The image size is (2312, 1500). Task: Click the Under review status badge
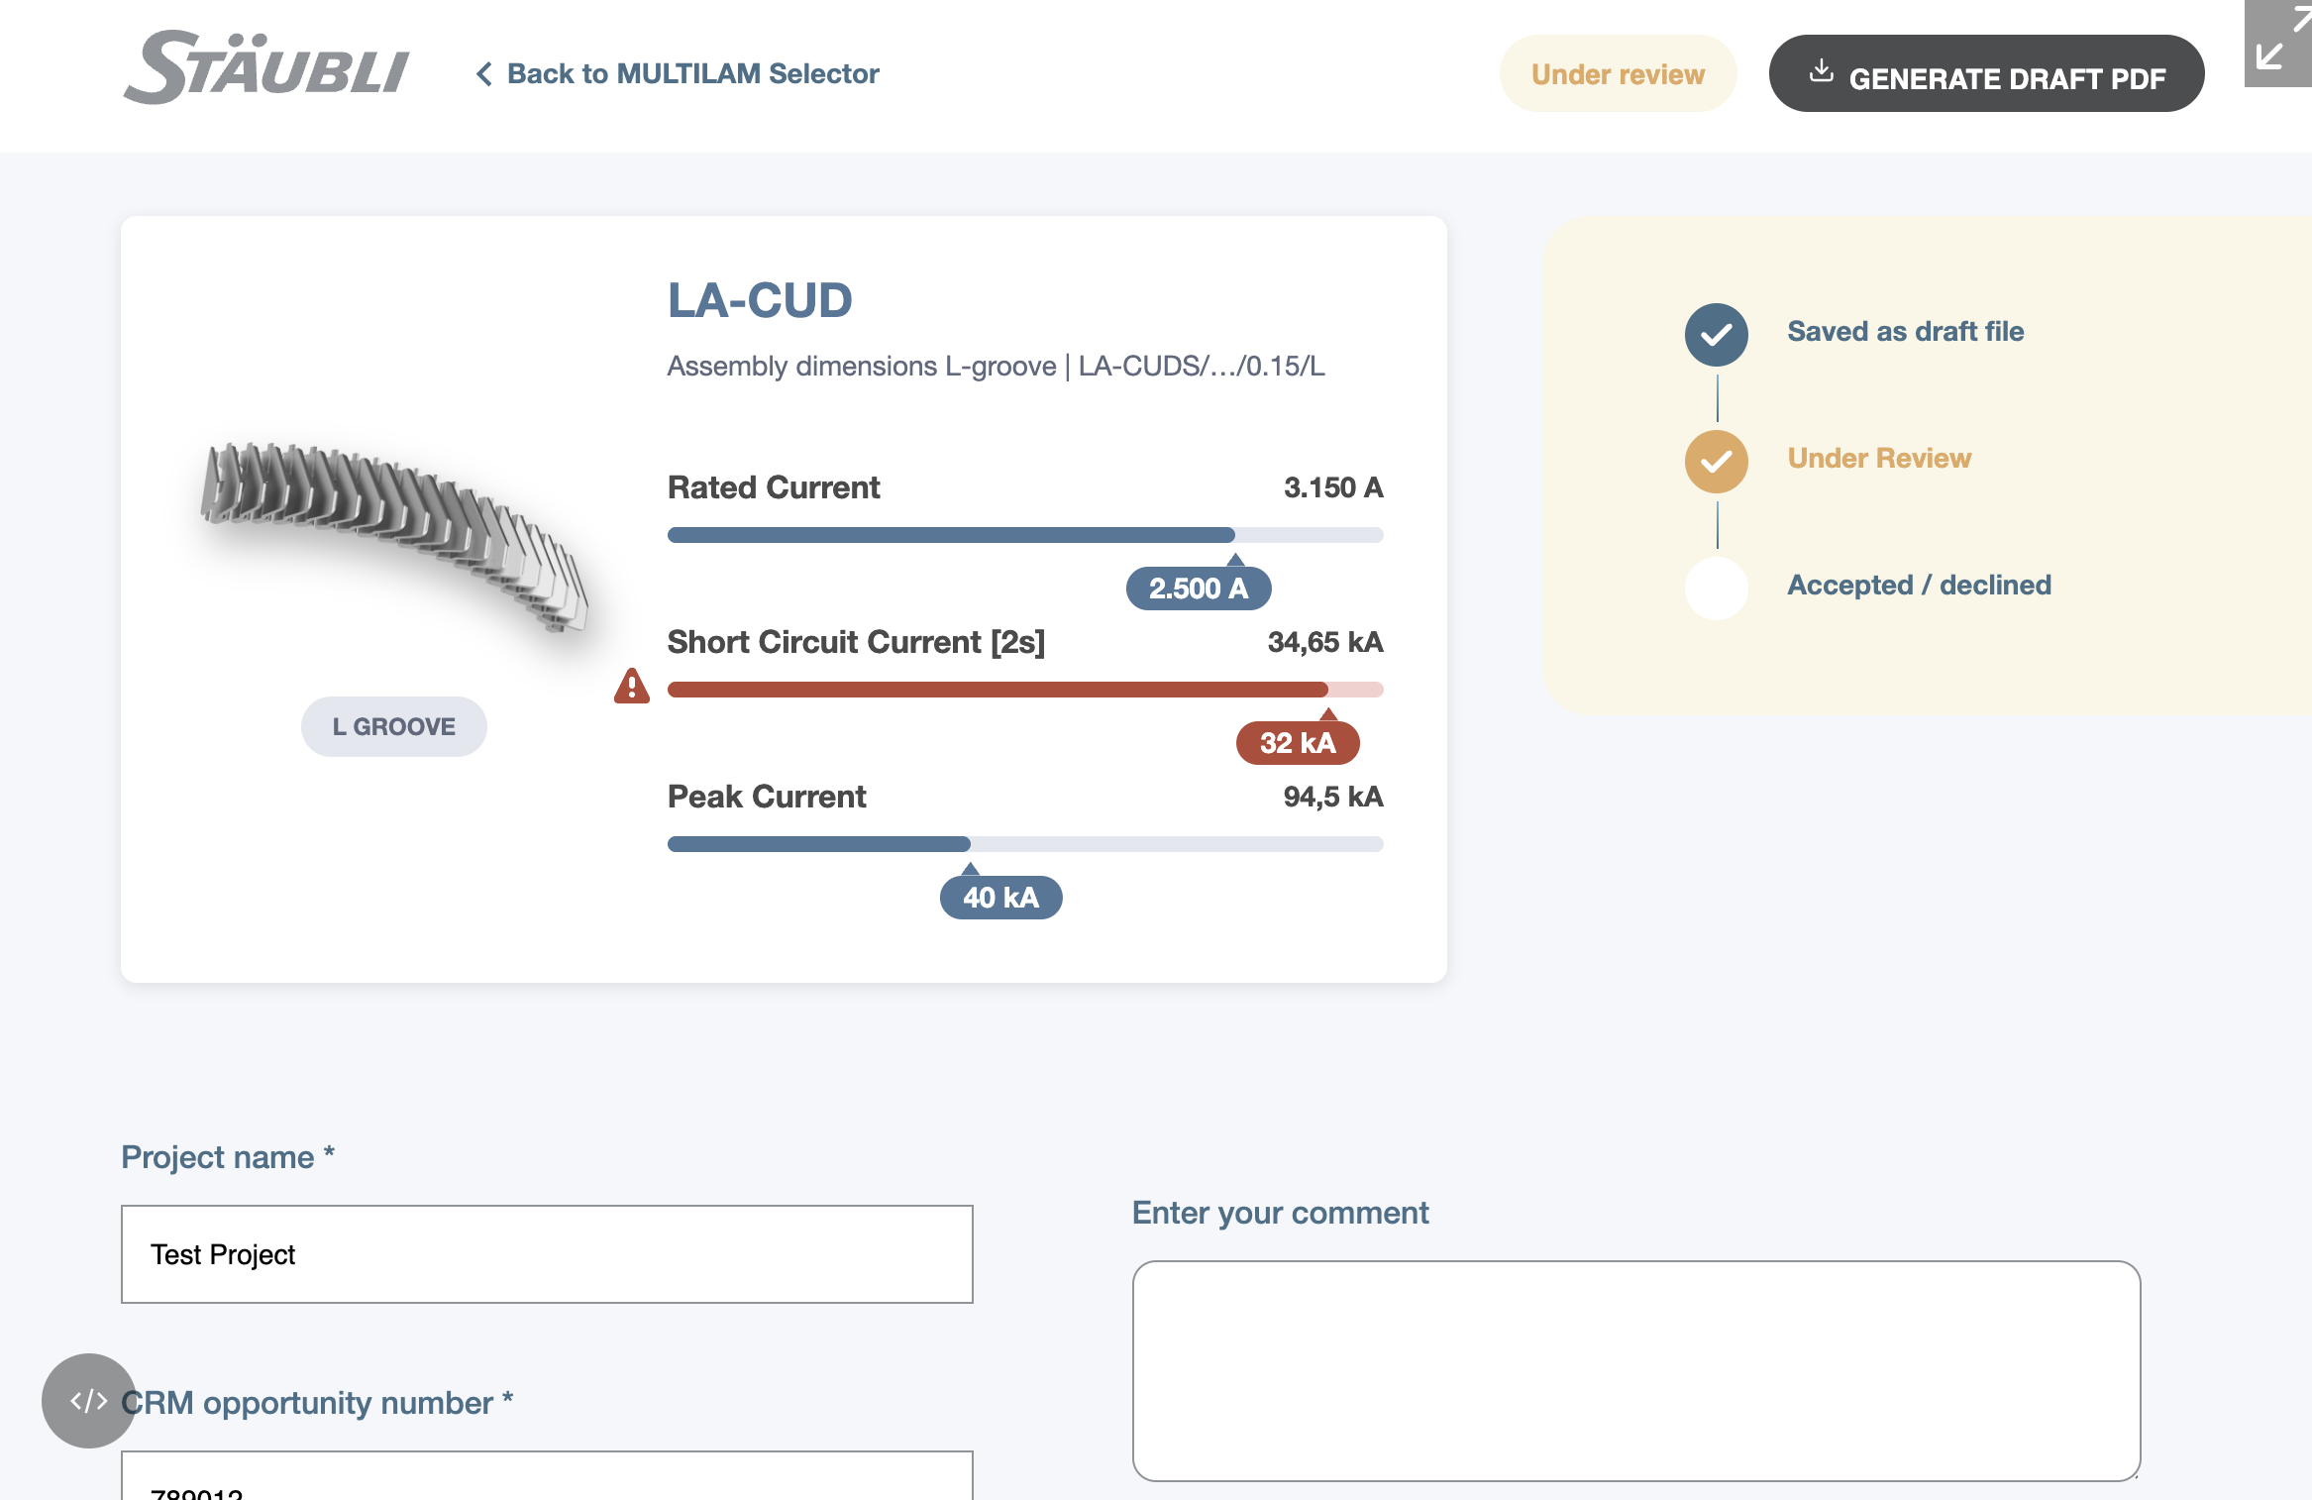pos(1618,74)
